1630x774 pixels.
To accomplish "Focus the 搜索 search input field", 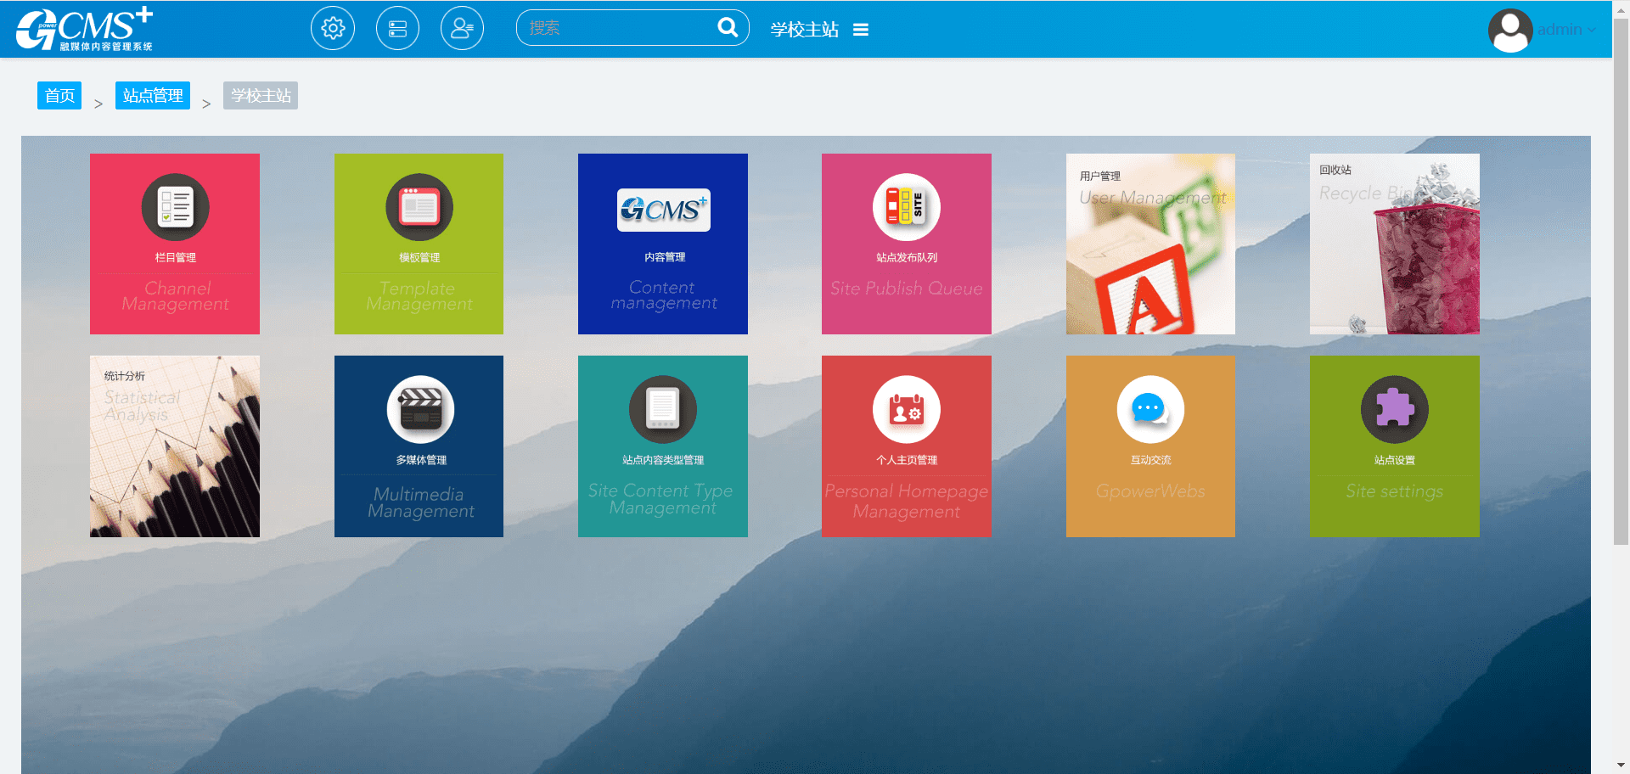I will [x=615, y=28].
